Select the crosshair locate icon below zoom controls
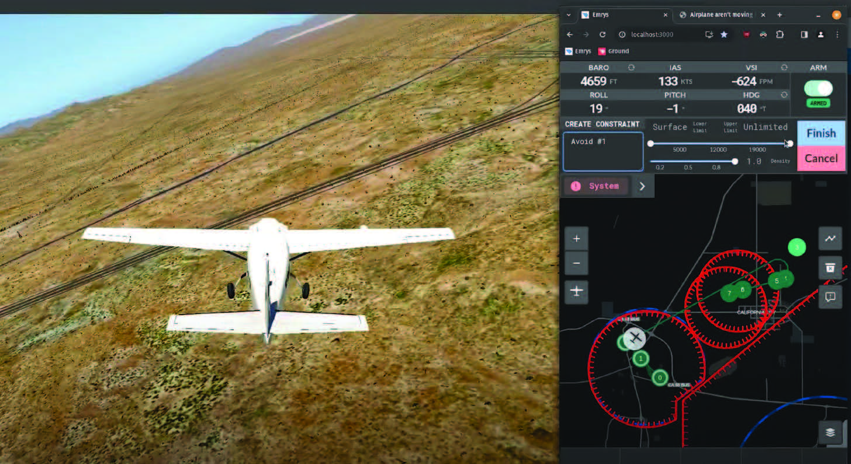The height and width of the screenshot is (464, 851). click(576, 292)
